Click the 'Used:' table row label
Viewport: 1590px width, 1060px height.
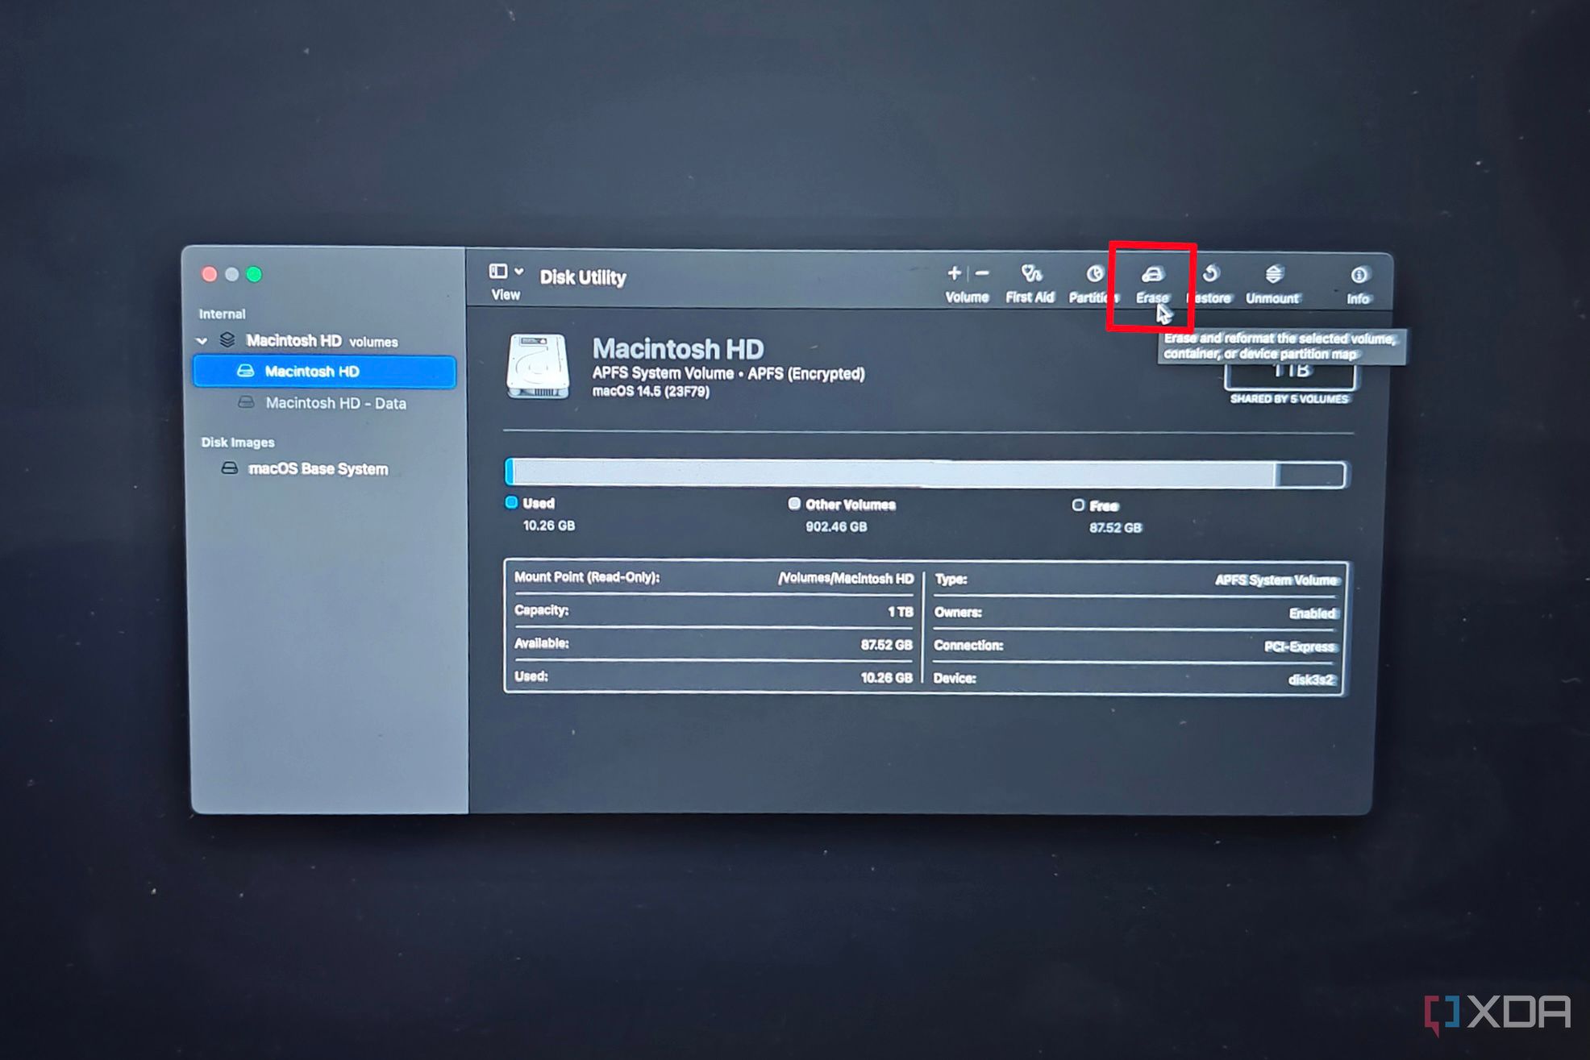[x=531, y=676]
